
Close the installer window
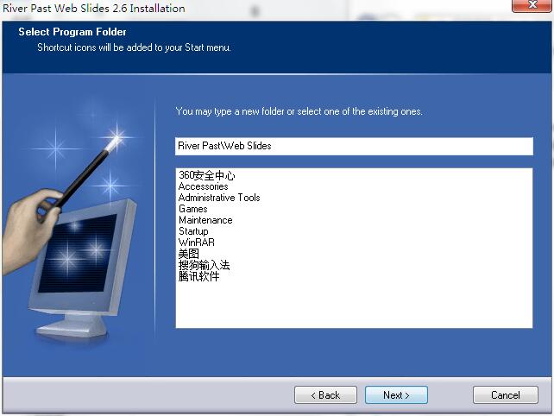pos(532,5)
